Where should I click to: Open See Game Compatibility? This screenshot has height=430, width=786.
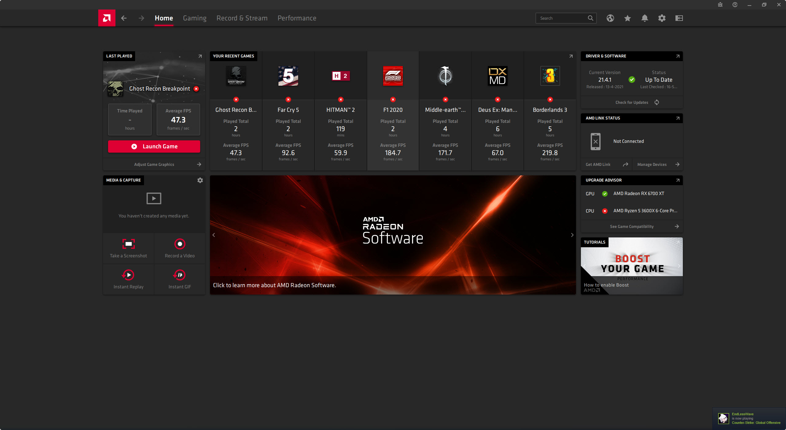(632, 227)
